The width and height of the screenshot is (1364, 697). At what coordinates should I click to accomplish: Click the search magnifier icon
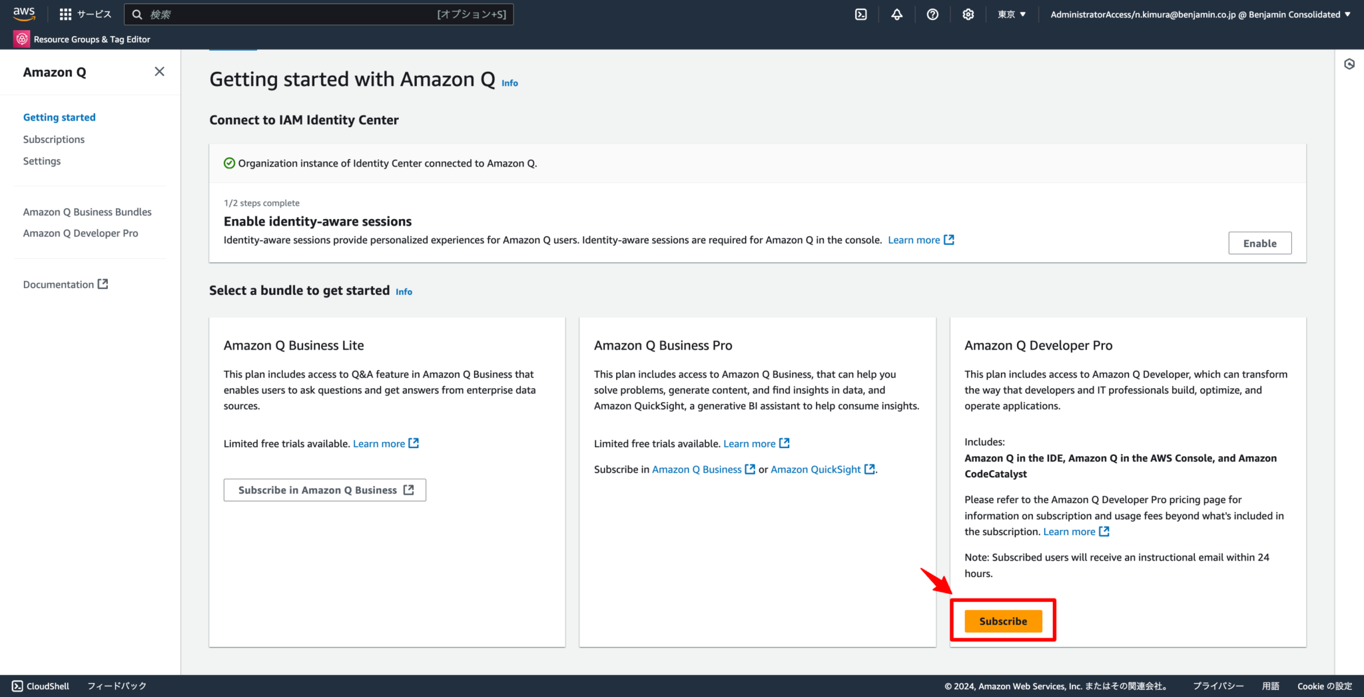pyautogui.click(x=137, y=14)
